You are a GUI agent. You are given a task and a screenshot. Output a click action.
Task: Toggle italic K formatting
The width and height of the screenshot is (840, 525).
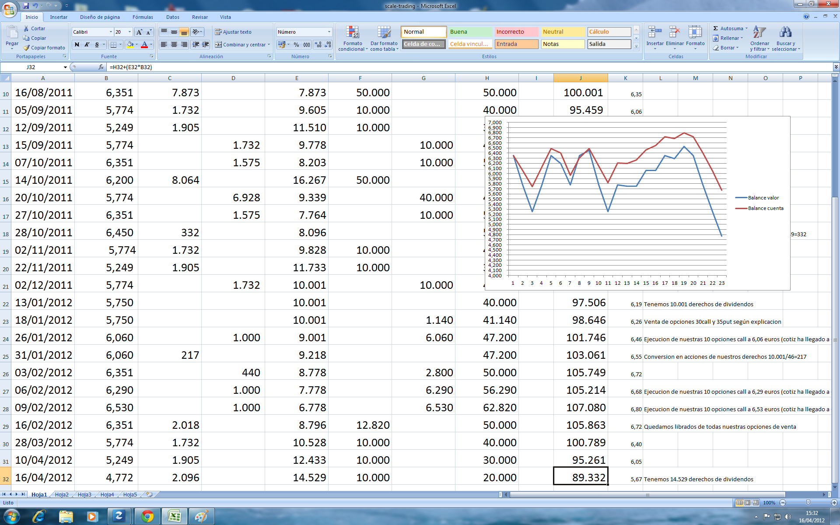(x=87, y=45)
